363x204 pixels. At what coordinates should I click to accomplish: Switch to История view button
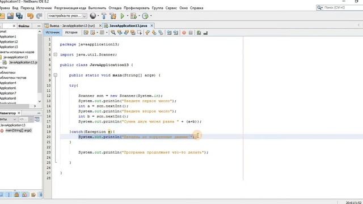click(71, 32)
